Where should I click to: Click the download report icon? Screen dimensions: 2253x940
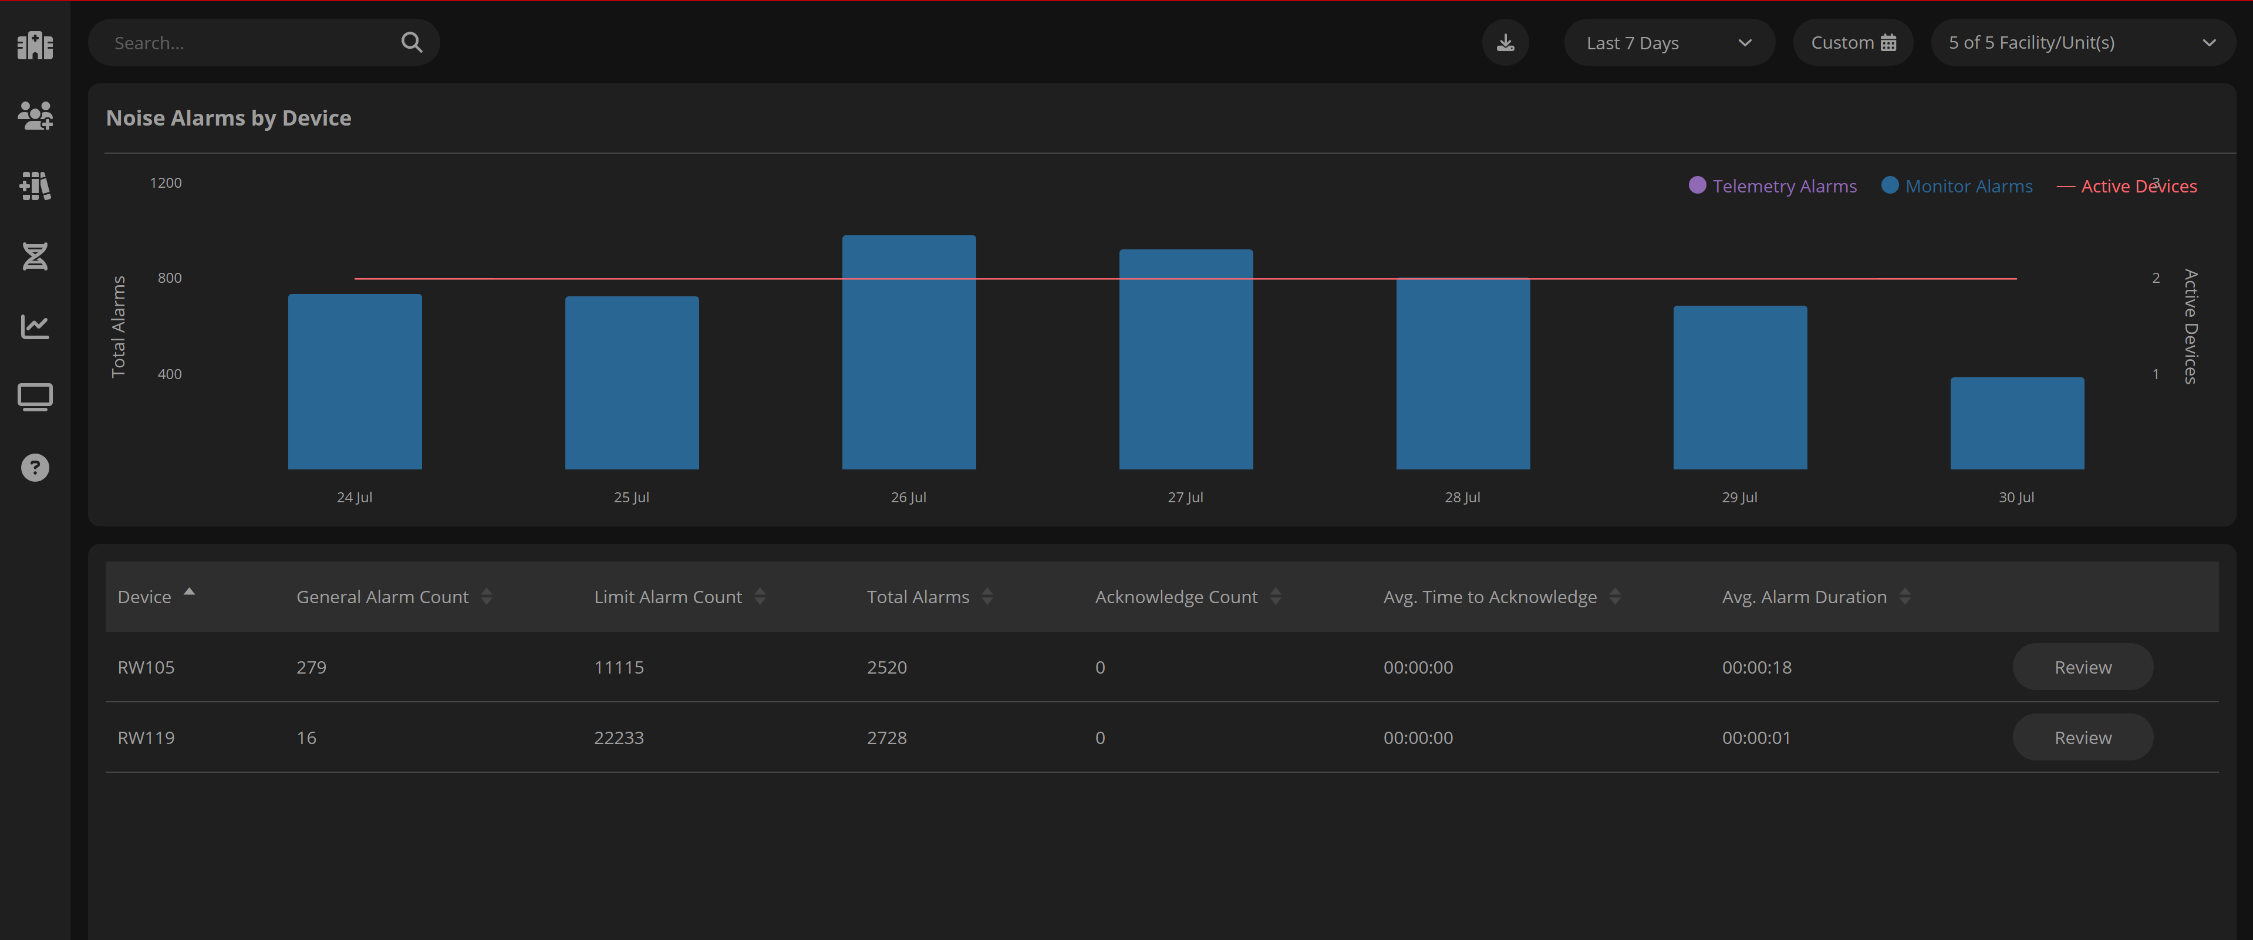pyautogui.click(x=1505, y=42)
